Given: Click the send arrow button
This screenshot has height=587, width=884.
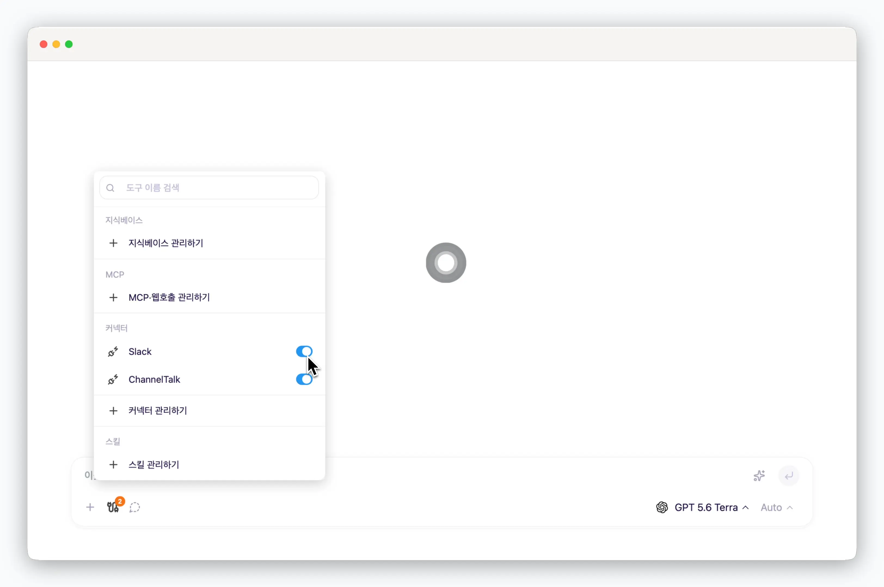Looking at the screenshot, I should pyautogui.click(x=789, y=475).
